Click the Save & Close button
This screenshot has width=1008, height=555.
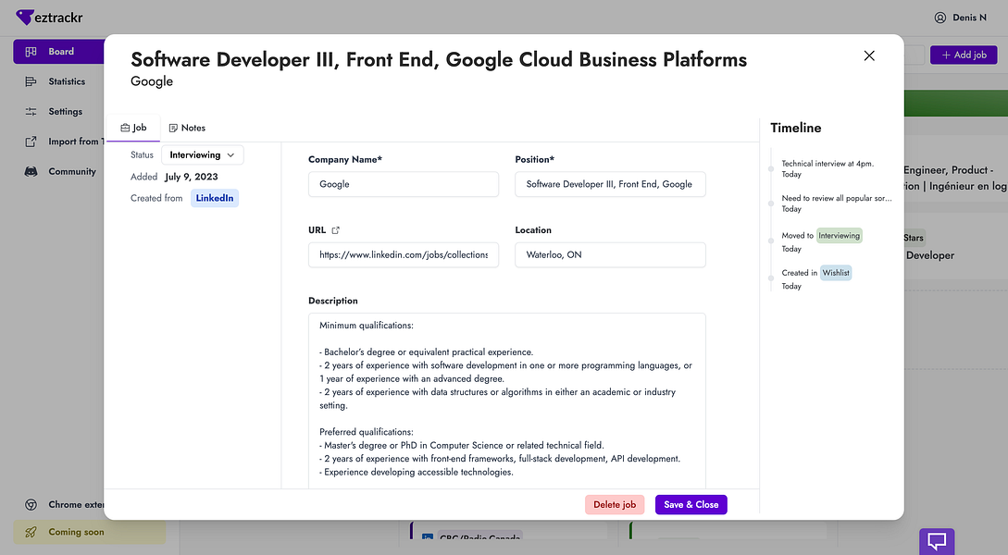point(691,505)
